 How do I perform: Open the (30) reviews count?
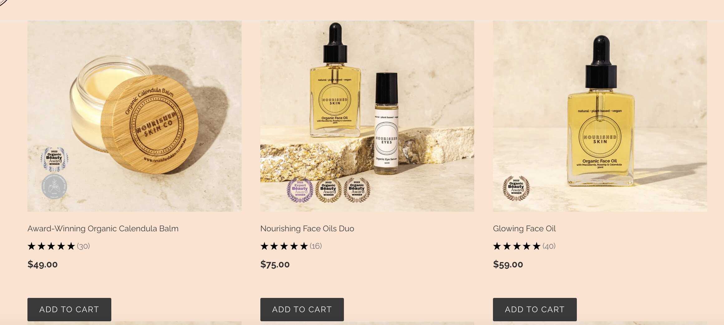(x=83, y=246)
